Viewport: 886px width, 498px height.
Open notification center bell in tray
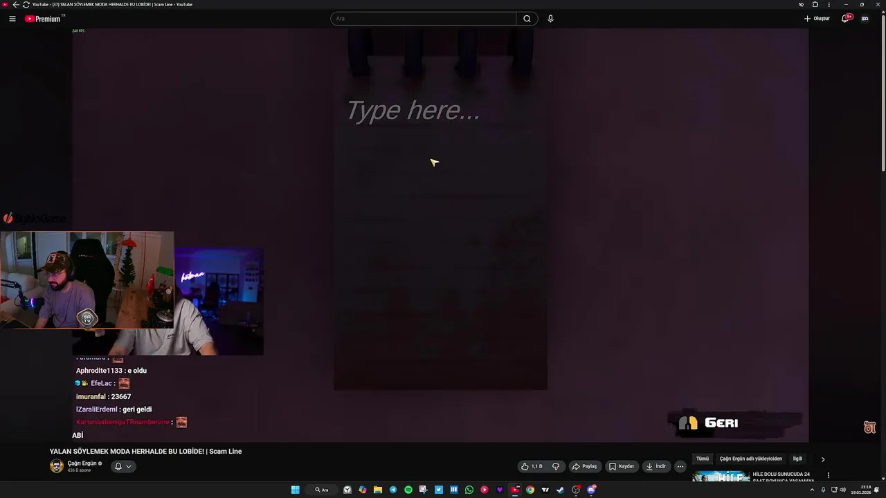click(876, 490)
